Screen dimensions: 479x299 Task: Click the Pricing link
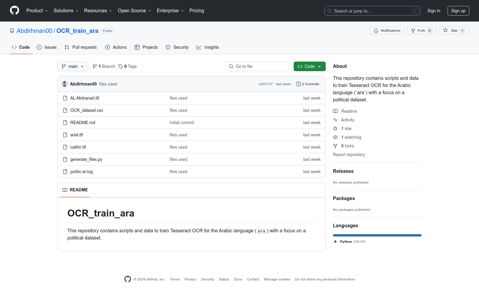[197, 10]
